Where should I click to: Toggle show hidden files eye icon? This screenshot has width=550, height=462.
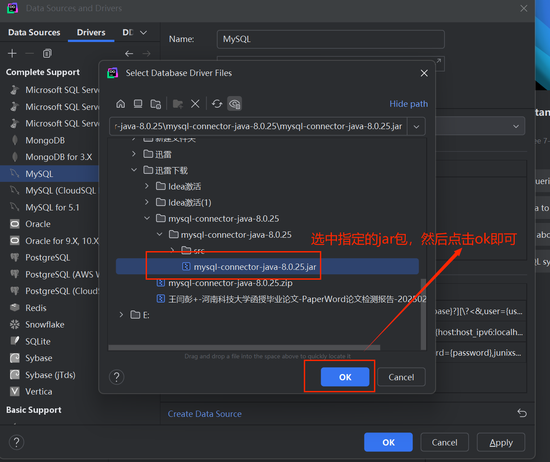235,104
